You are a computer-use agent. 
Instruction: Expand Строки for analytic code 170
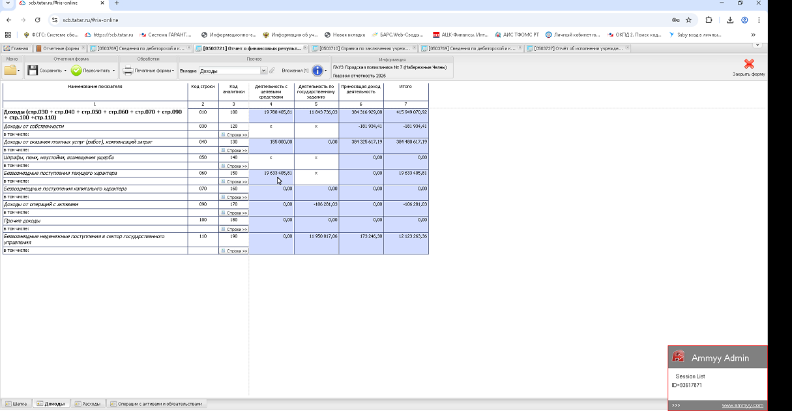click(234, 213)
